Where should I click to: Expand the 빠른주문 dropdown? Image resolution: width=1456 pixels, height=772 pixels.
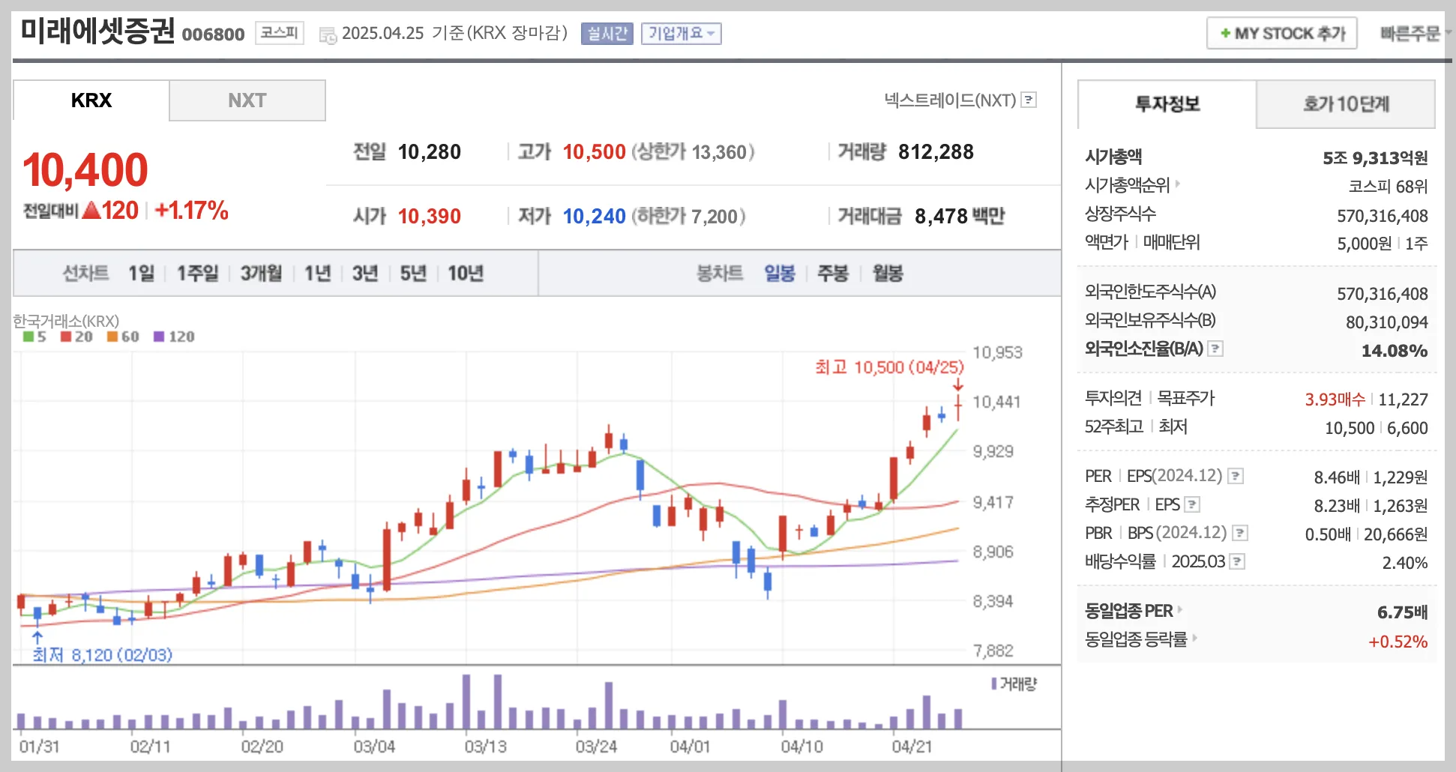[1415, 34]
